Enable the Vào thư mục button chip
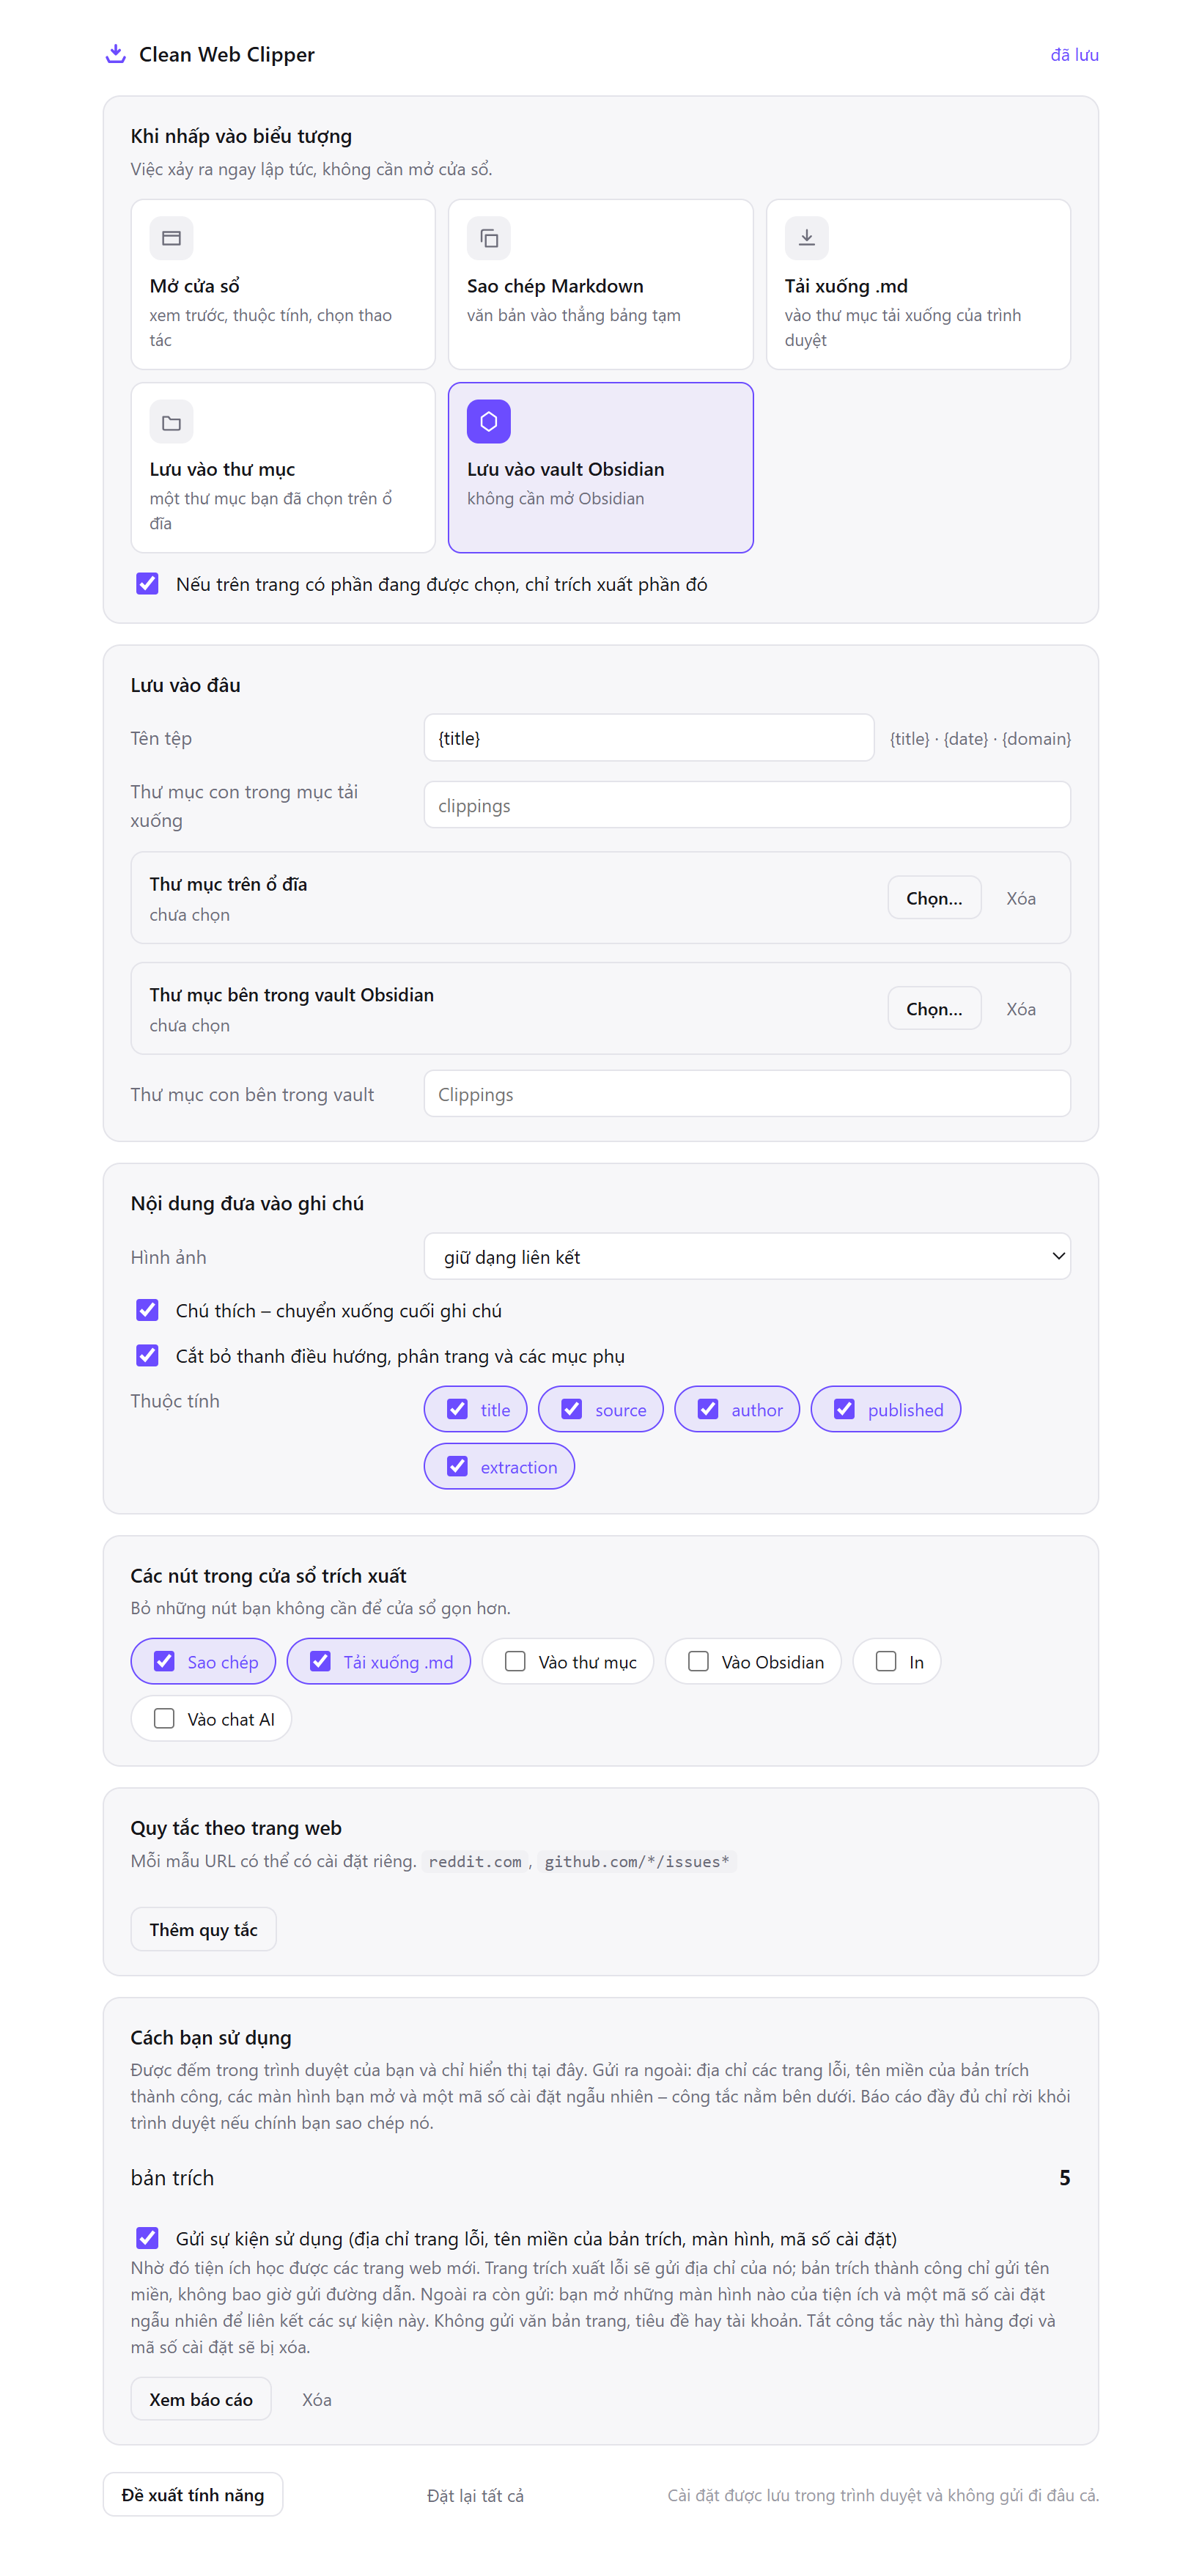Screen dimensions: 1180x2576 [x=567, y=1661]
